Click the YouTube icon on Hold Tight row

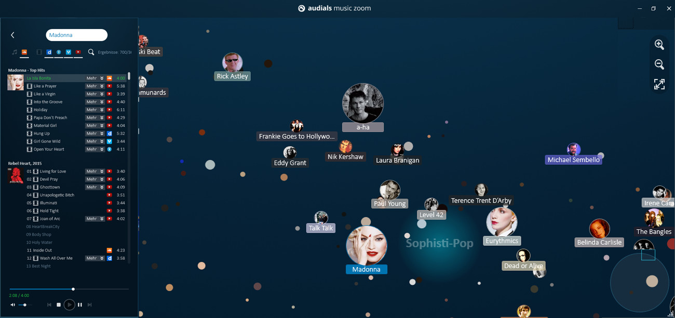coord(109,211)
